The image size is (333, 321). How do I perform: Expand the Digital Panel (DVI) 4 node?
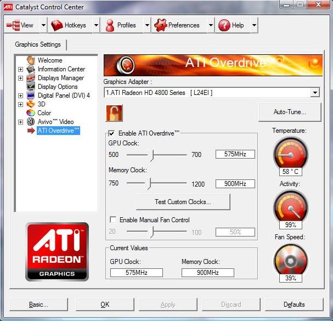[21, 95]
